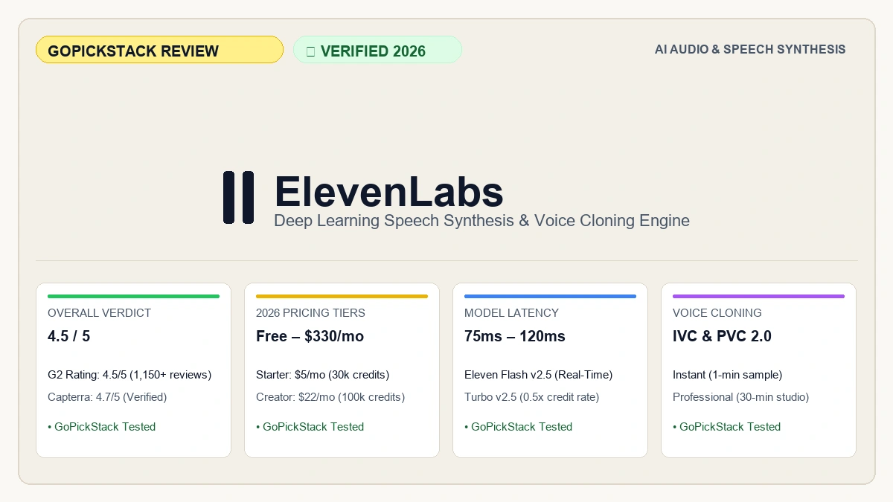
Task: Click the ElevenLabs title
Action: tap(388, 192)
